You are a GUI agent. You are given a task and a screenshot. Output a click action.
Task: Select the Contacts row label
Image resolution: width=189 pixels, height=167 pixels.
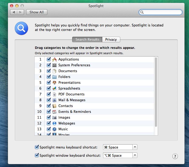[x=66, y=106]
